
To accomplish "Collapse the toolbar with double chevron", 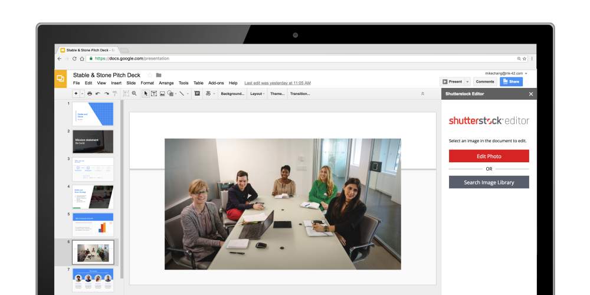I will click(422, 94).
